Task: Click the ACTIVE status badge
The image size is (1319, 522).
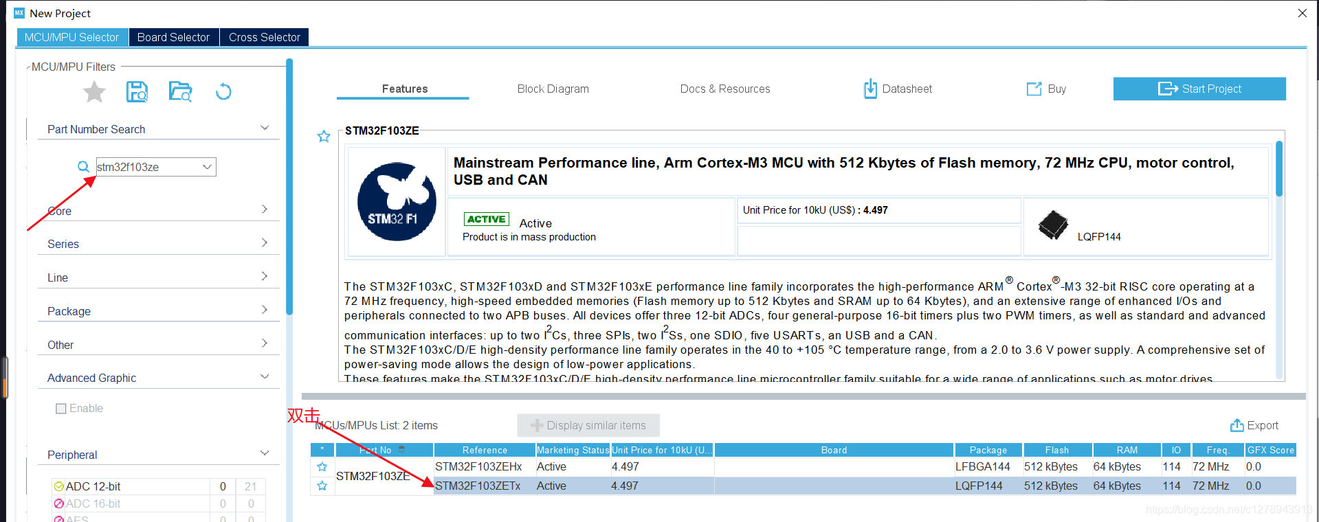Action: [x=487, y=219]
